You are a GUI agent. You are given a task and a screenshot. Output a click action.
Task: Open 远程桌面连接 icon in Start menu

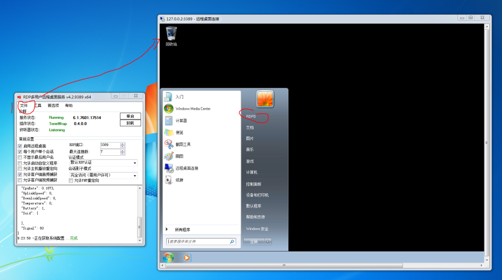point(168,168)
